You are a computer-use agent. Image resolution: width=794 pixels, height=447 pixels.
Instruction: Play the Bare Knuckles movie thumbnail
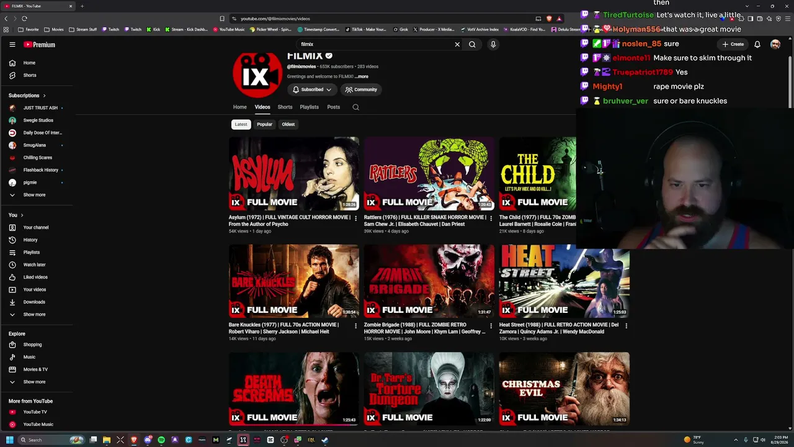pos(294,281)
